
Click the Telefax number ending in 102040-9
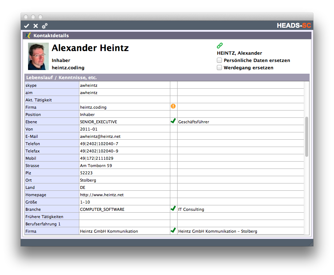pos(99,151)
